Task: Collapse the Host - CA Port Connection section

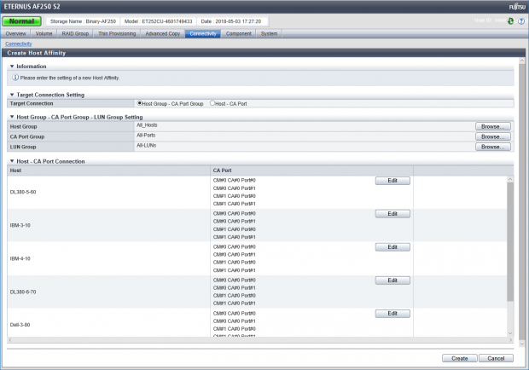Action: click(12, 161)
